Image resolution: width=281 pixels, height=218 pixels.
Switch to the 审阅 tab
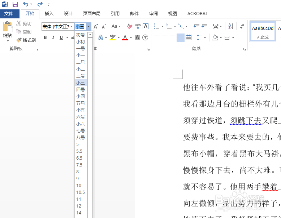pos(154,14)
